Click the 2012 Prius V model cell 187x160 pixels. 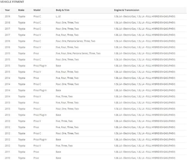(37, 146)
